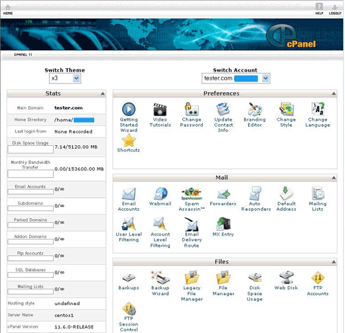345x333 pixels.
Task: Open Webmail
Action: click(x=160, y=196)
